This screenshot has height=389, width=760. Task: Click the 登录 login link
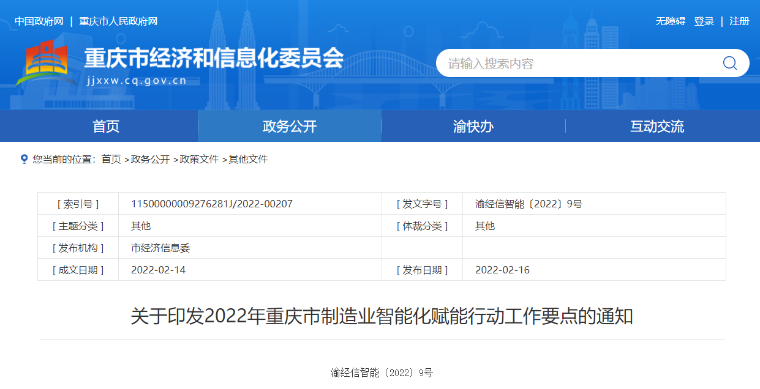[x=704, y=21]
